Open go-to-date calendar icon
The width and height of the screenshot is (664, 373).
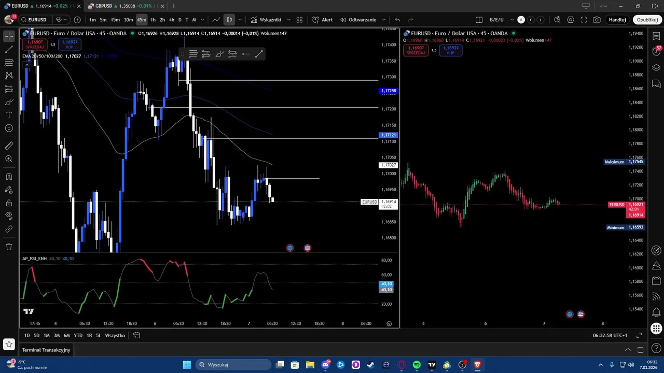[x=136, y=335]
